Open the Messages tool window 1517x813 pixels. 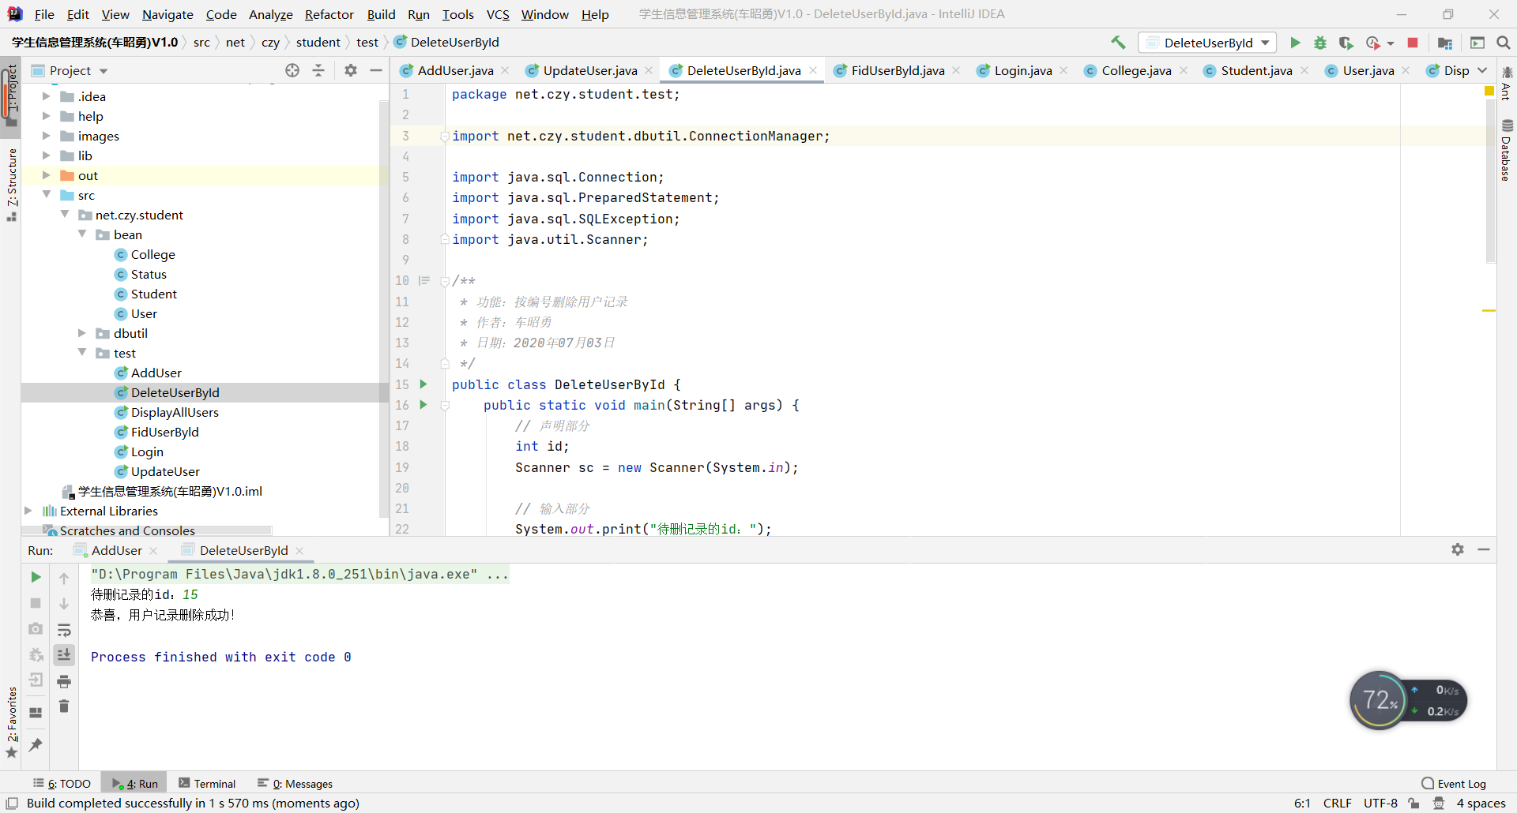click(x=295, y=784)
